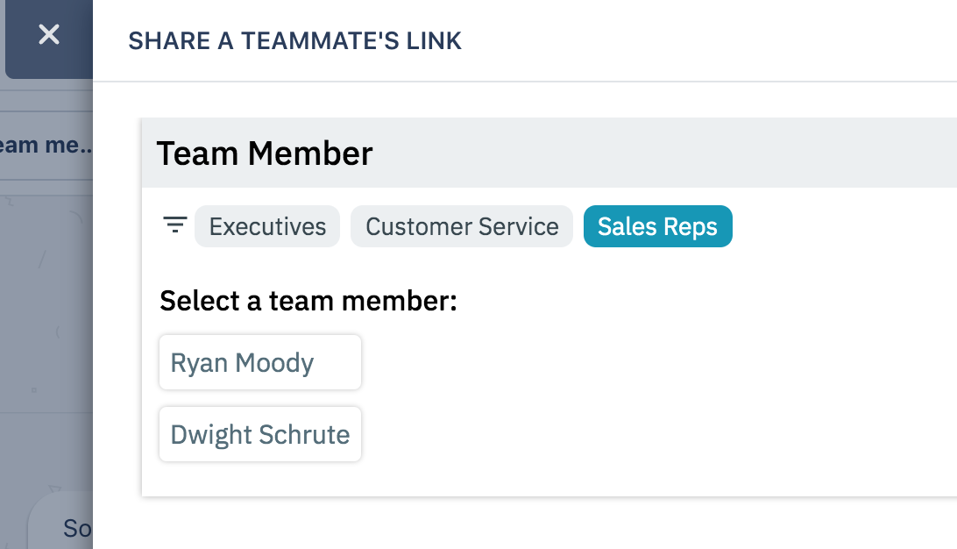Click the dimmed 'eam me..' tab behind
The image size is (957, 549).
(44, 145)
